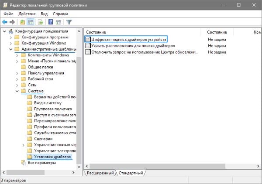Open the 'Действие' menu
This screenshot has height=184, width=262.
pos(27,14)
